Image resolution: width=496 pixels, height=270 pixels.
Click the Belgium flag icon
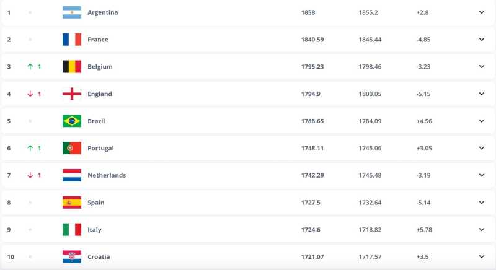(72, 67)
